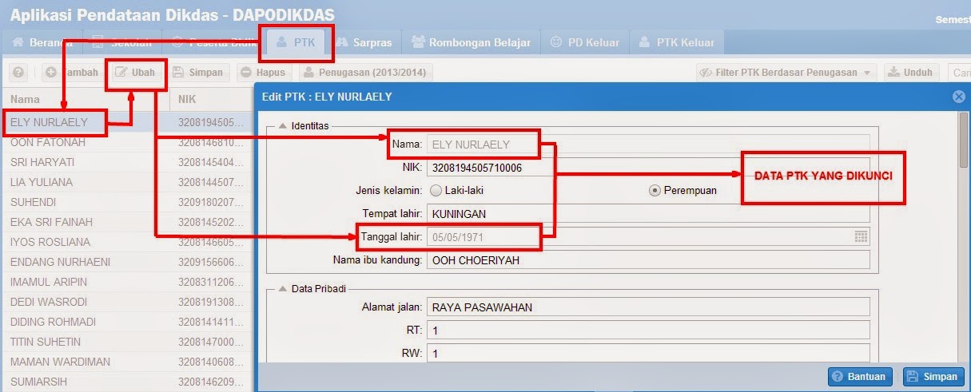Click the Nama ibu kandung field
This screenshot has height=392, width=971.
(648, 260)
